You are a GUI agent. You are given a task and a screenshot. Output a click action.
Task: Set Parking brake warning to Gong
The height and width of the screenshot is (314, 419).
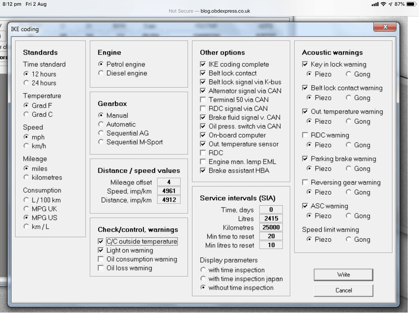coord(348,169)
